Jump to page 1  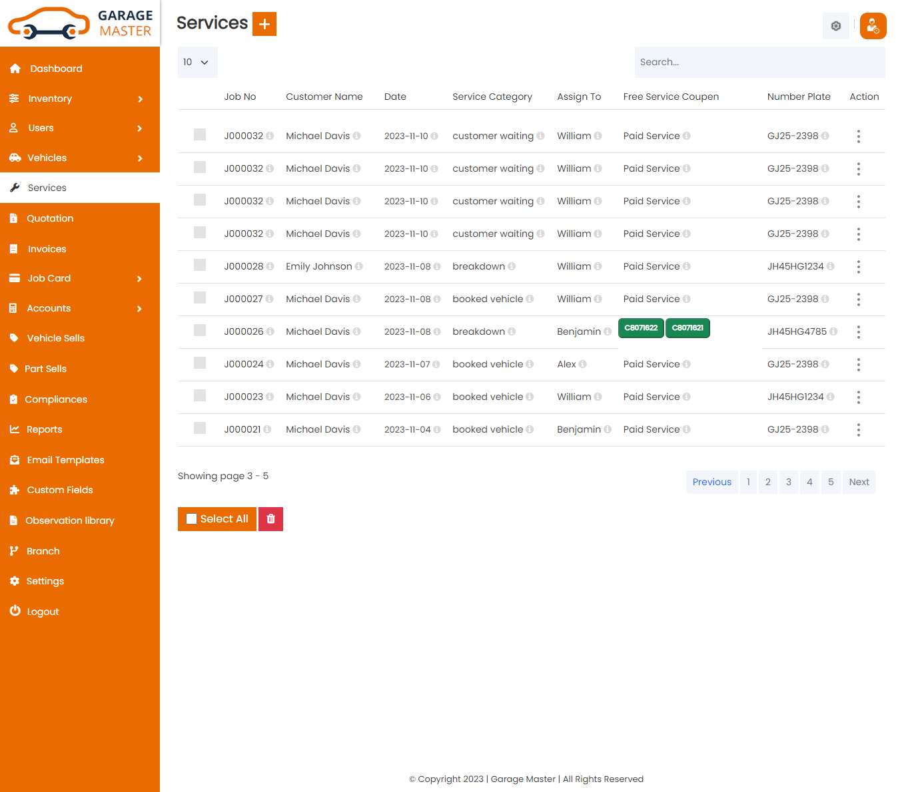[x=748, y=482]
